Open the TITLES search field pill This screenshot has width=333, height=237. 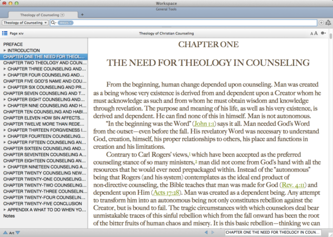click(x=65, y=23)
